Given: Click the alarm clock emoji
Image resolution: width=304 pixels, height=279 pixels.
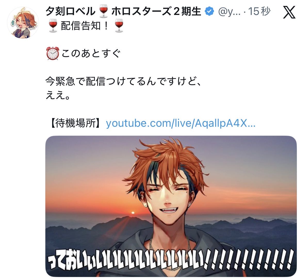Looking at the screenshot, I should (x=53, y=54).
